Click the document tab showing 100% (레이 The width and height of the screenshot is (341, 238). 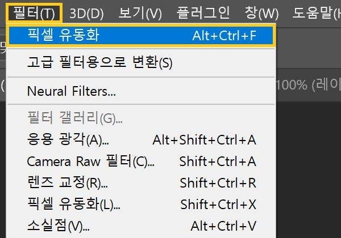click(308, 86)
